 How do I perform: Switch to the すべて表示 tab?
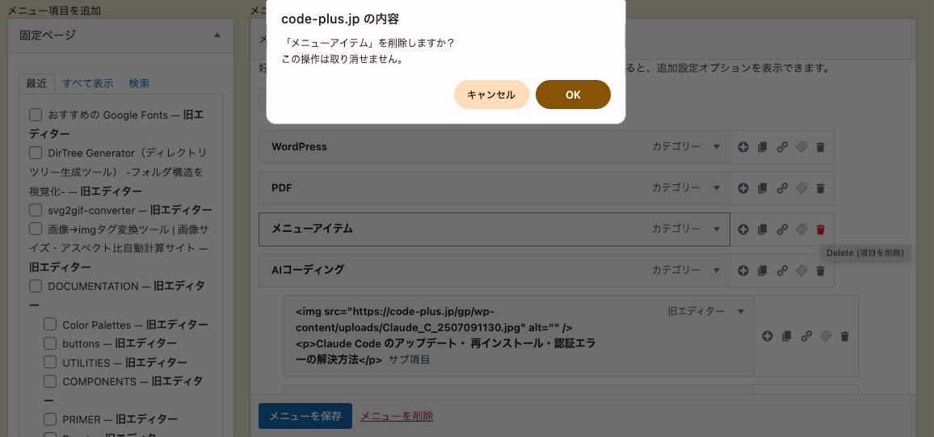pyautogui.click(x=87, y=83)
